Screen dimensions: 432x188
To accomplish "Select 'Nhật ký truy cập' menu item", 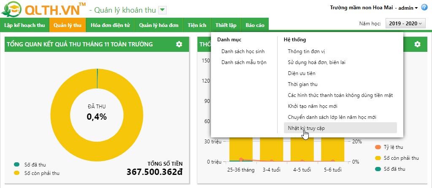I will [306, 128].
